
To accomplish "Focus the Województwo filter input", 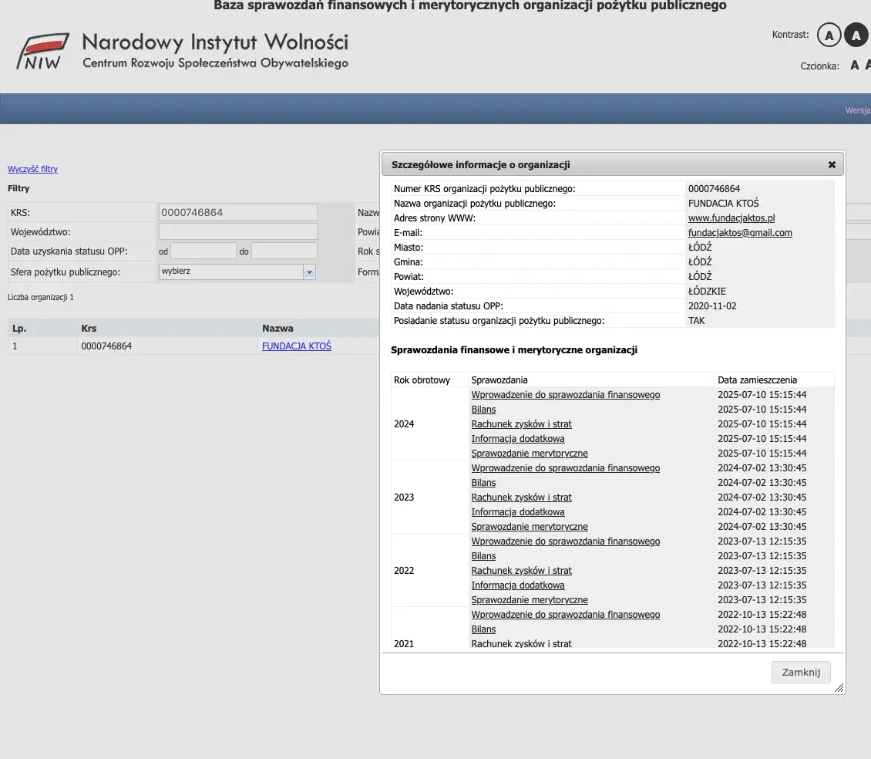I will coord(237,231).
